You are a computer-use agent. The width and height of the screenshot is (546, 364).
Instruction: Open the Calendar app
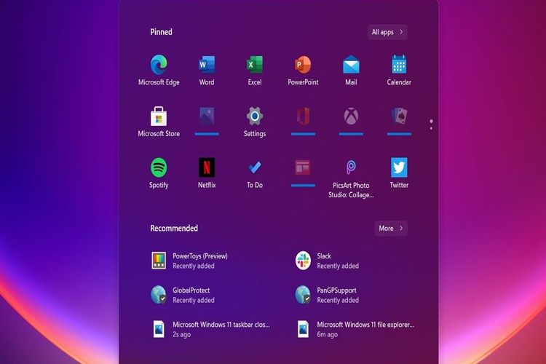399,70
